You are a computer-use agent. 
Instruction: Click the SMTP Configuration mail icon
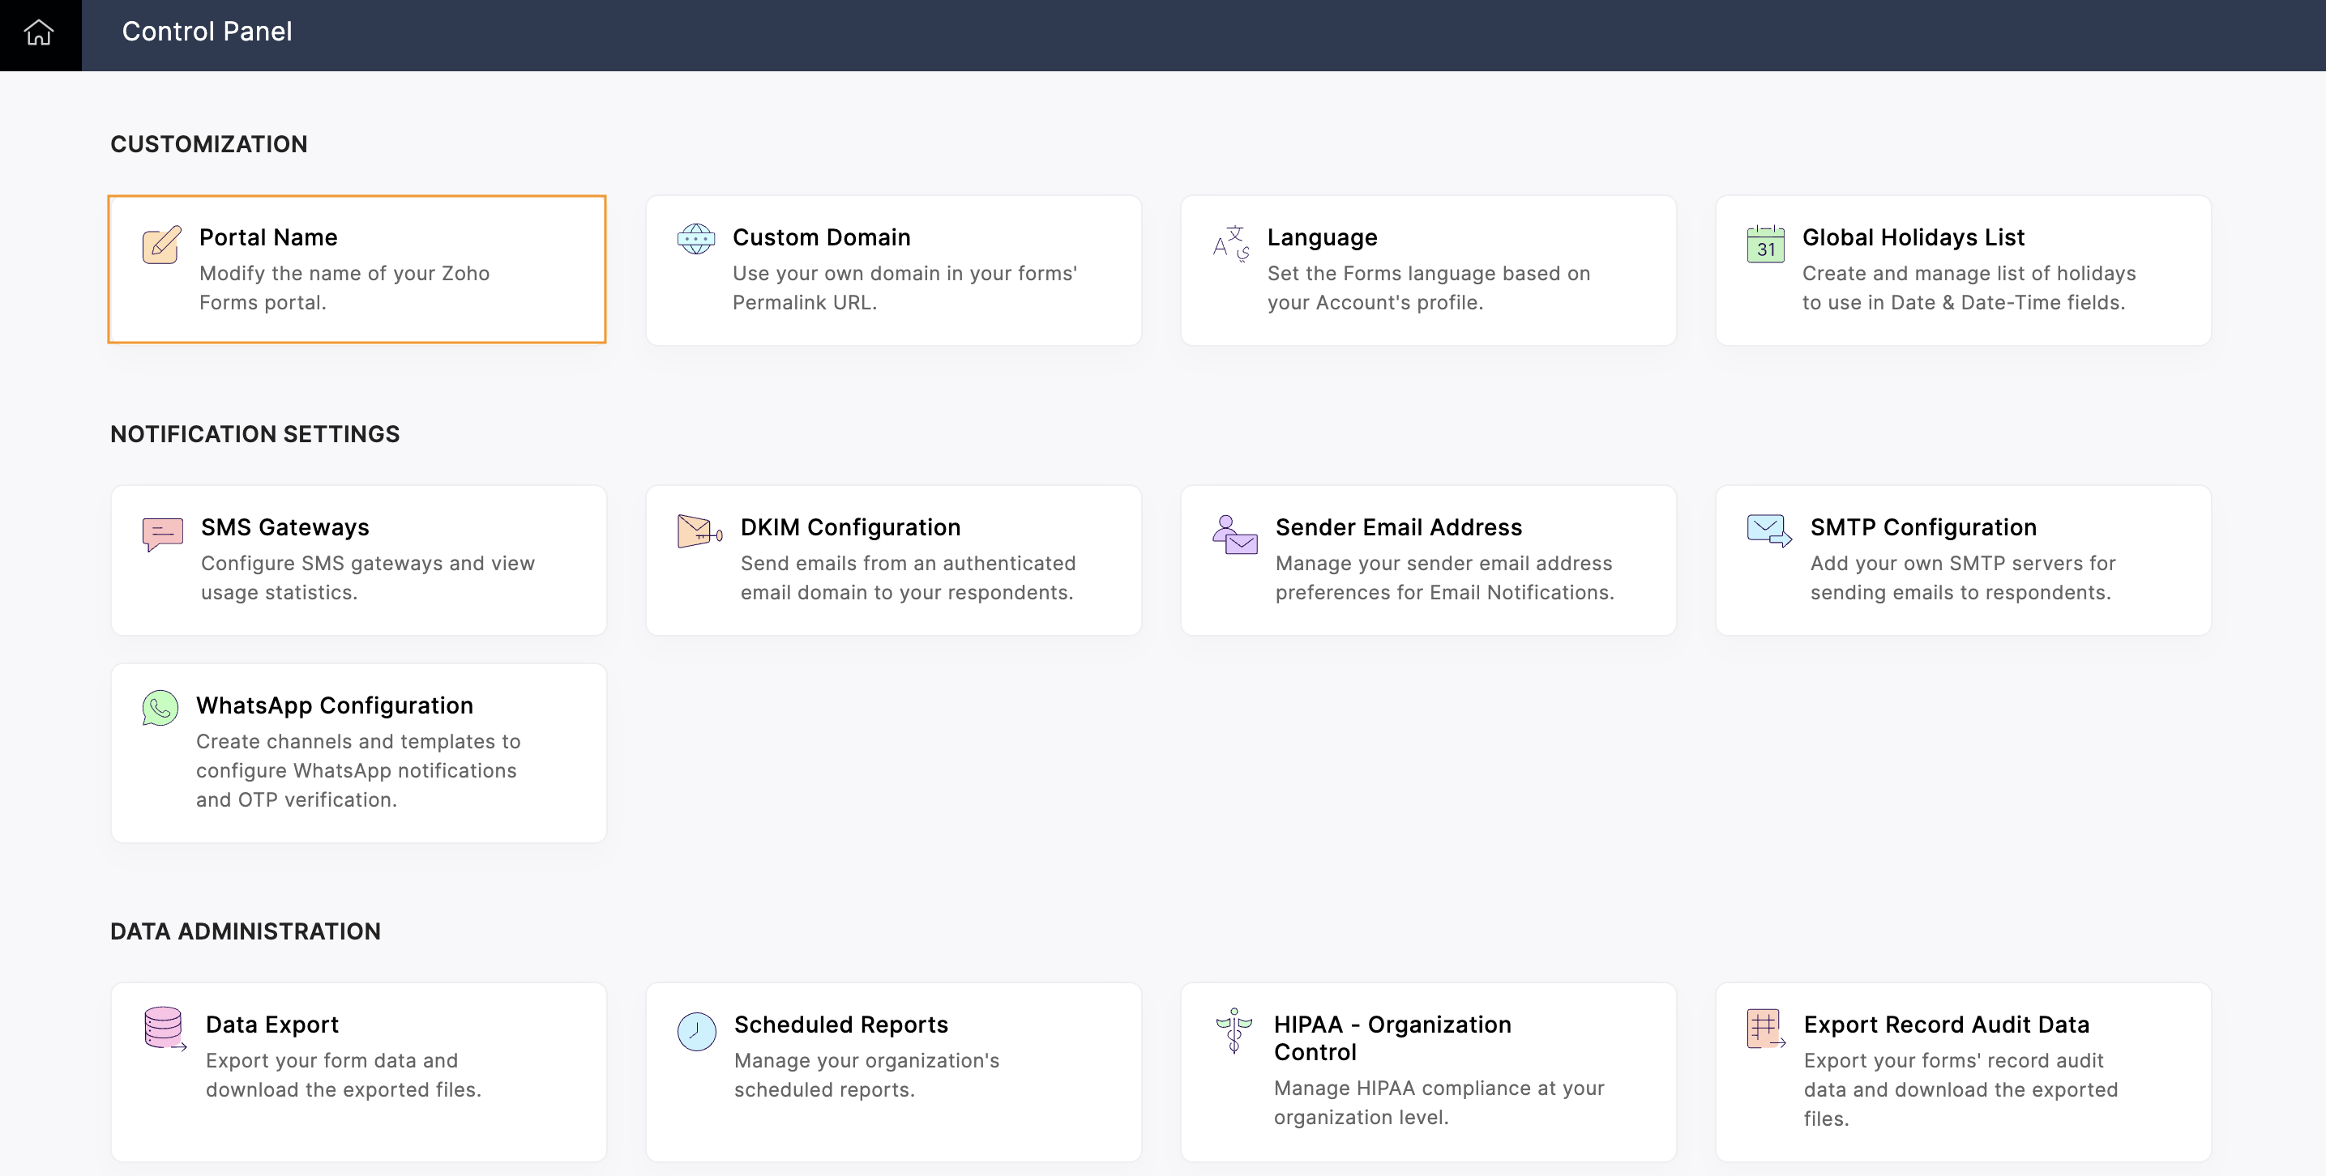pyautogui.click(x=1769, y=530)
